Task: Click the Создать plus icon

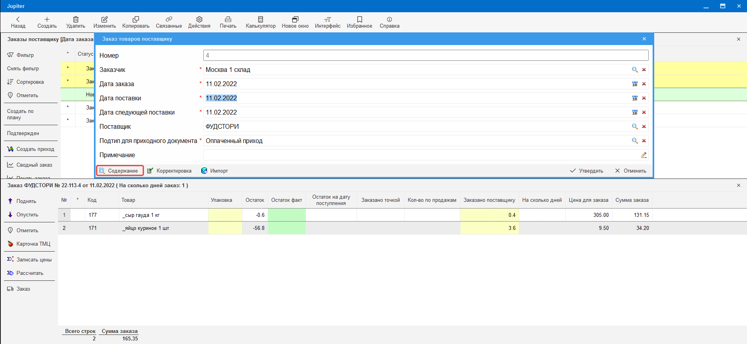Action: (47, 19)
